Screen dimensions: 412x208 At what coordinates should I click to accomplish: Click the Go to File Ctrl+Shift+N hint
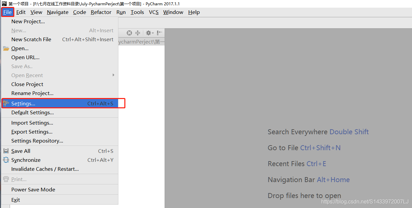304,148
